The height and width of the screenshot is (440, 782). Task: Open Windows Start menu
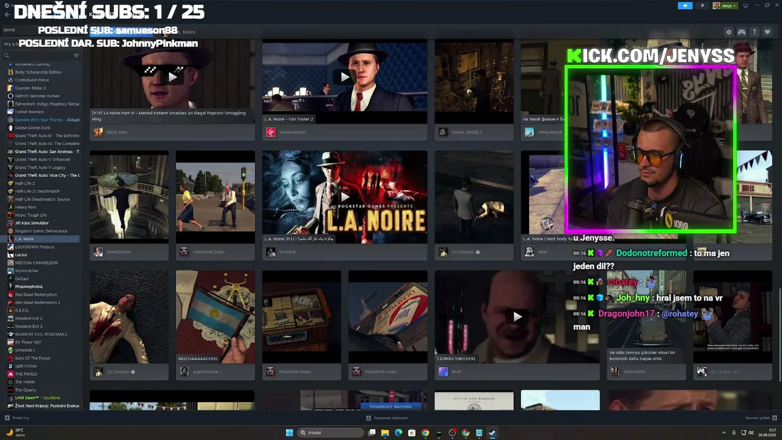[289, 433]
